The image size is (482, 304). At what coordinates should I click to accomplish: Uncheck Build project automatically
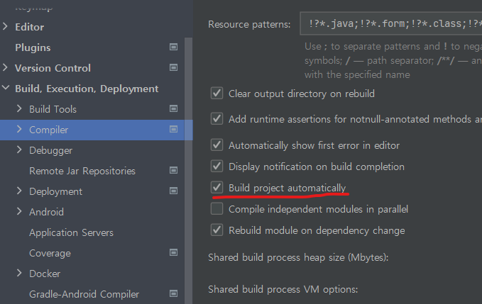click(217, 187)
